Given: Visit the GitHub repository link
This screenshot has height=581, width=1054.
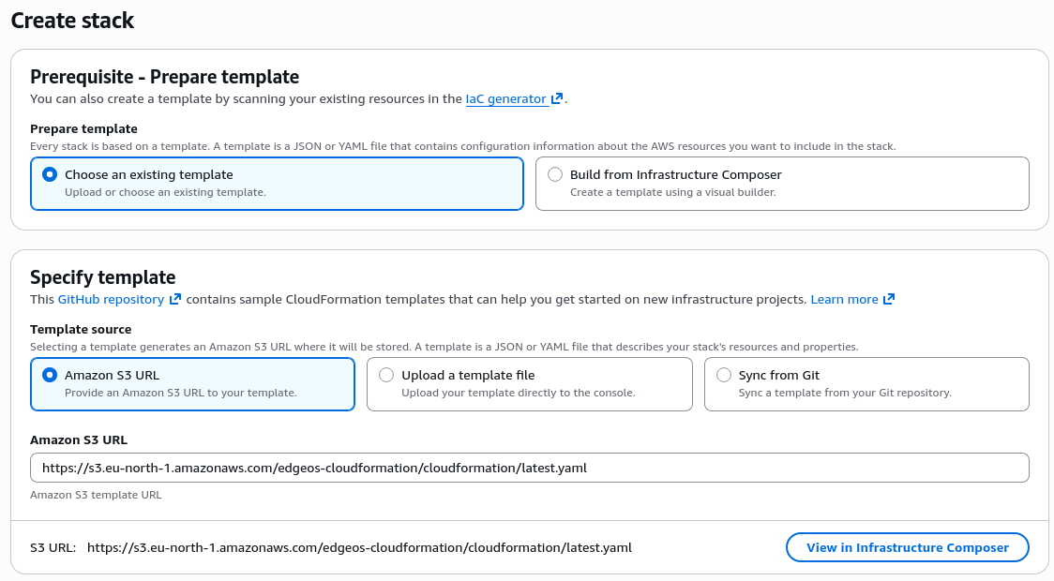Looking at the screenshot, I should (x=113, y=299).
